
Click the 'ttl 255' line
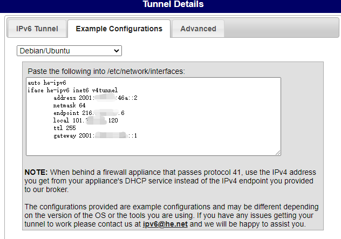65,128
